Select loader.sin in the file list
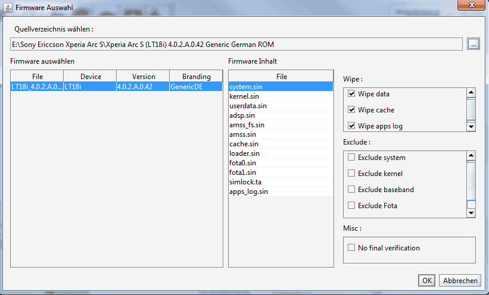Screen dimensions: 489x295 281,153
